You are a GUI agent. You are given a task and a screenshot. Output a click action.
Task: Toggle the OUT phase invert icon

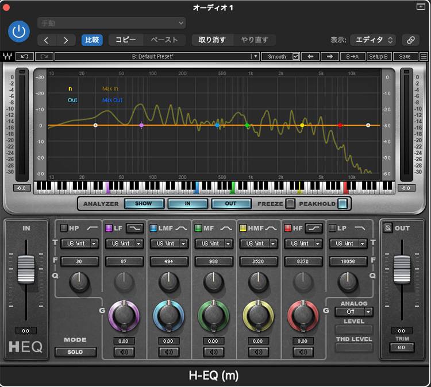(387, 227)
